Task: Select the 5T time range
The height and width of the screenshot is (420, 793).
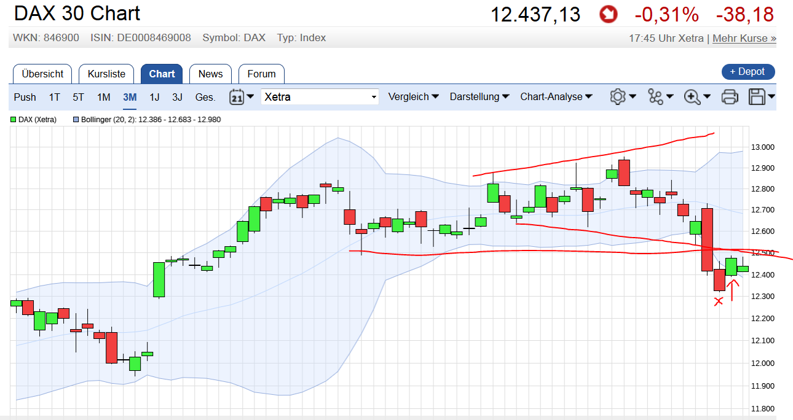Action: click(79, 97)
